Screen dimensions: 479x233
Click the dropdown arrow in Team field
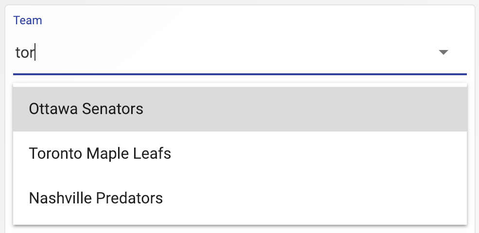coord(443,52)
